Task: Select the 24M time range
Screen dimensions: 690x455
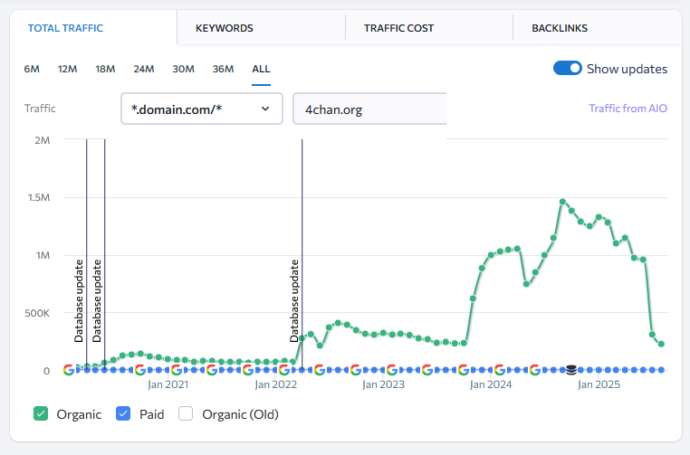Action: point(144,69)
